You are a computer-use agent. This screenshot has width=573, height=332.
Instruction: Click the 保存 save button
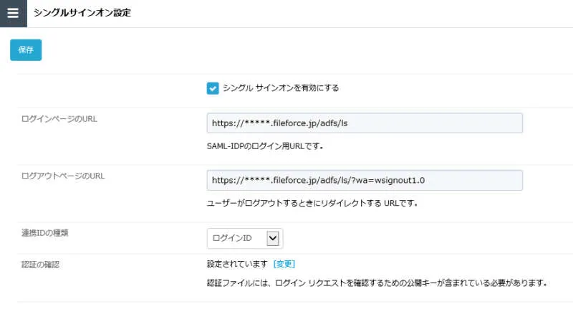tap(26, 50)
